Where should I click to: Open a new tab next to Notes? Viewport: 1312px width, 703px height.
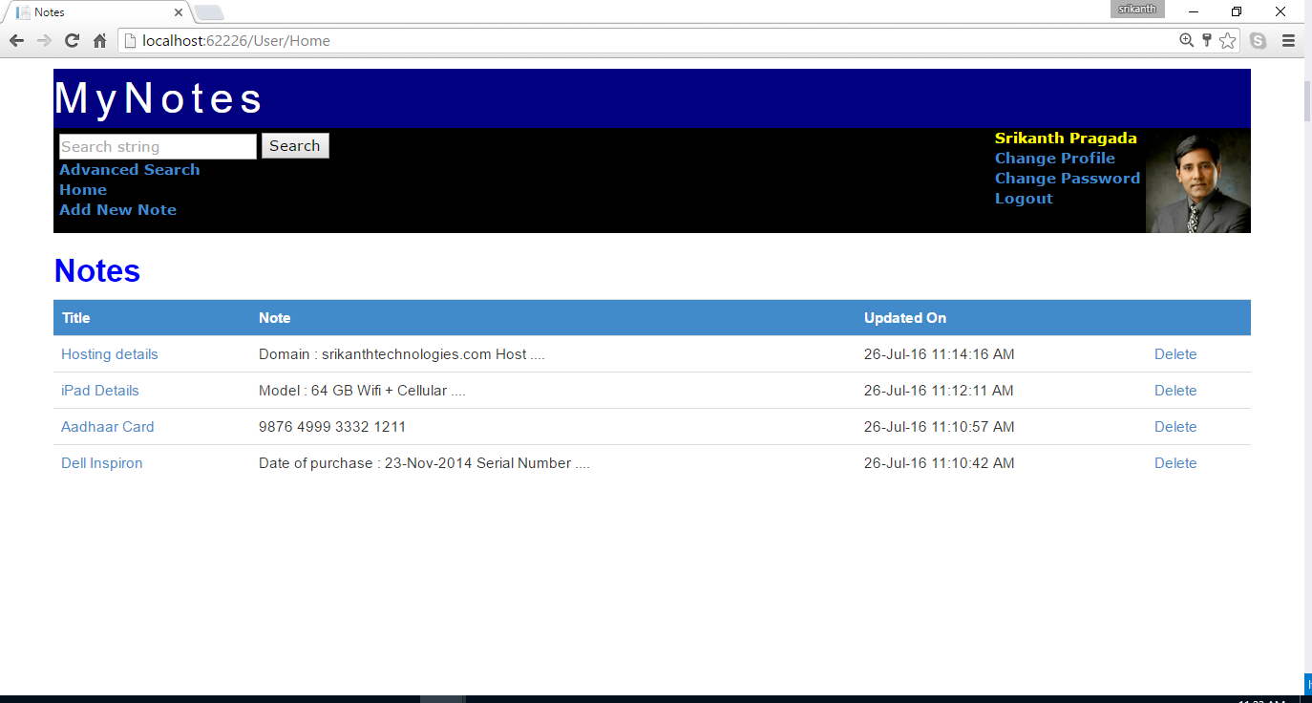pyautogui.click(x=209, y=12)
